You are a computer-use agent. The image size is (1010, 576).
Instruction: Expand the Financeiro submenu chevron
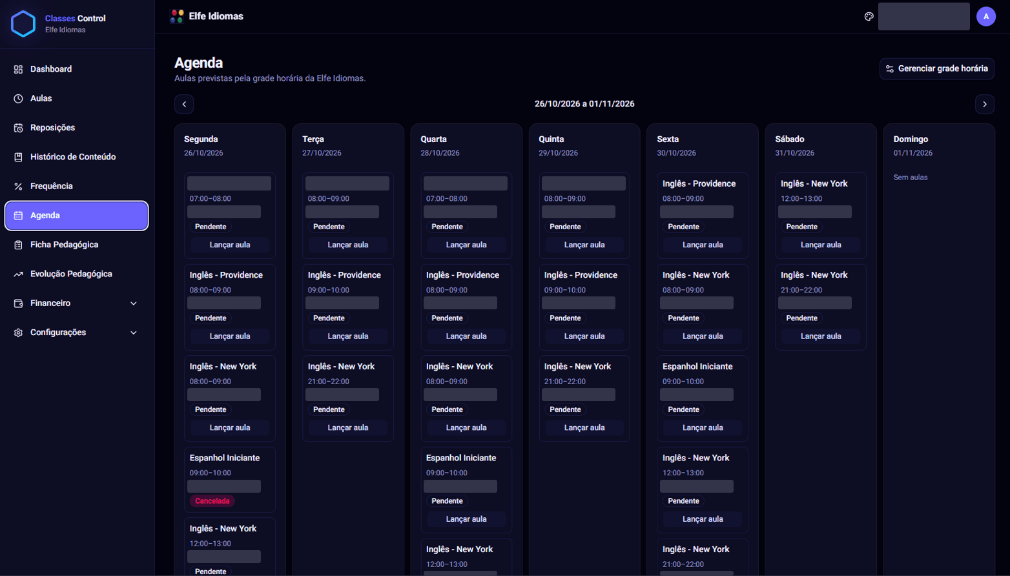[134, 303]
